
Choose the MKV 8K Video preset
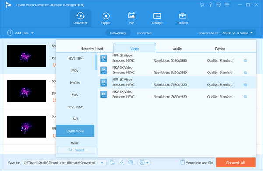[x=177, y=95]
